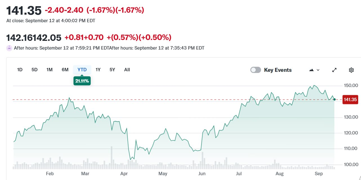
Task: Enable the Key Events toggle
Action: pos(255,70)
